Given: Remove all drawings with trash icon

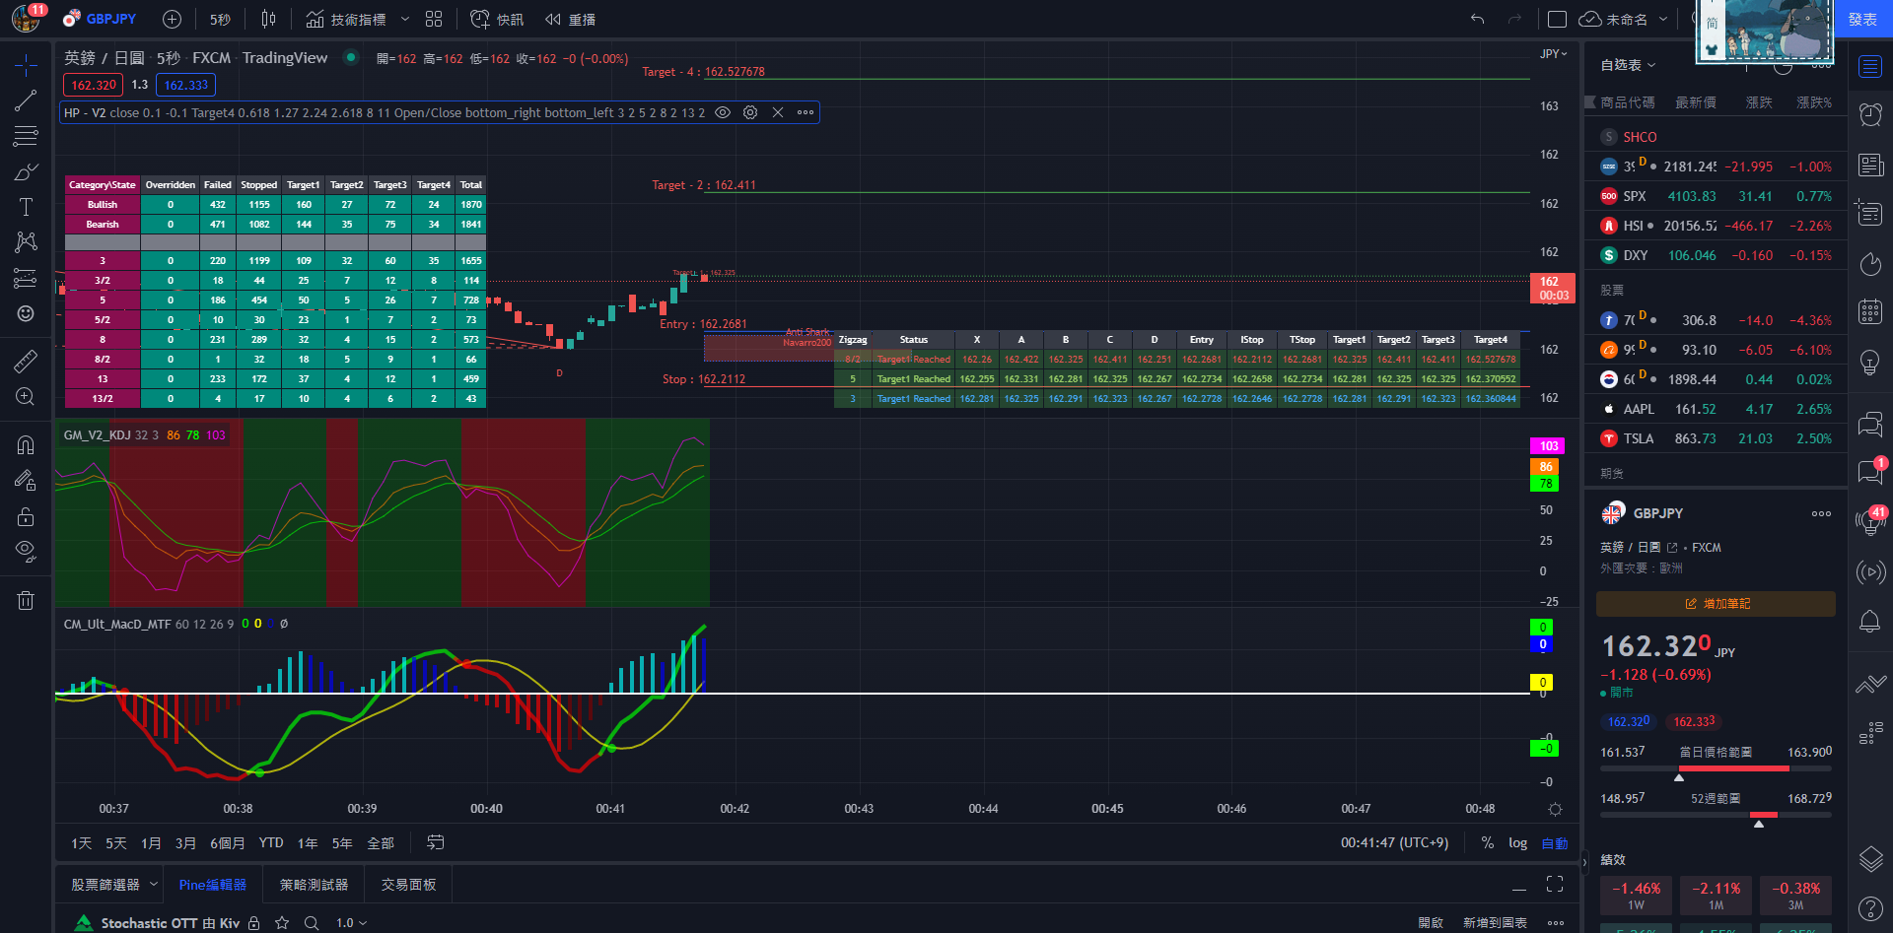Looking at the screenshot, I should pos(26,600).
